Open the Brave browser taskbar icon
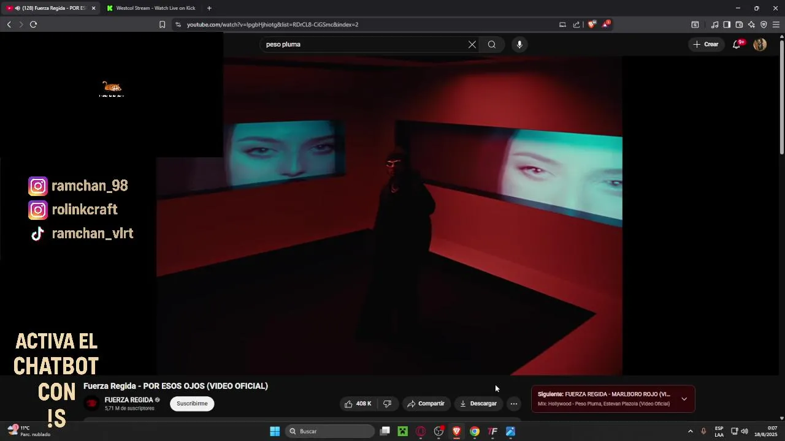This screenshot has width=785, height=441. point(456,431)
